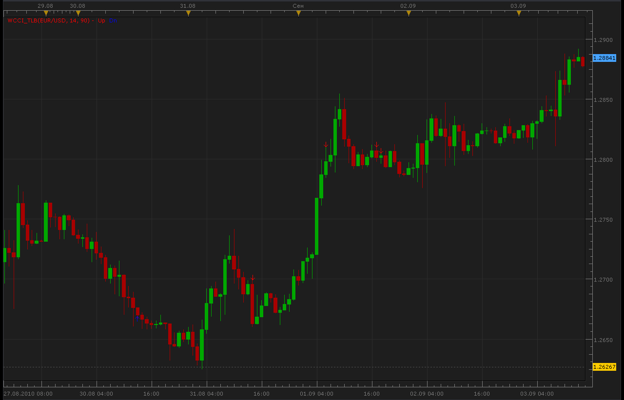624x400 pixels.
Task: Click the 30.08 date label in top ruler
Action: 78,6
